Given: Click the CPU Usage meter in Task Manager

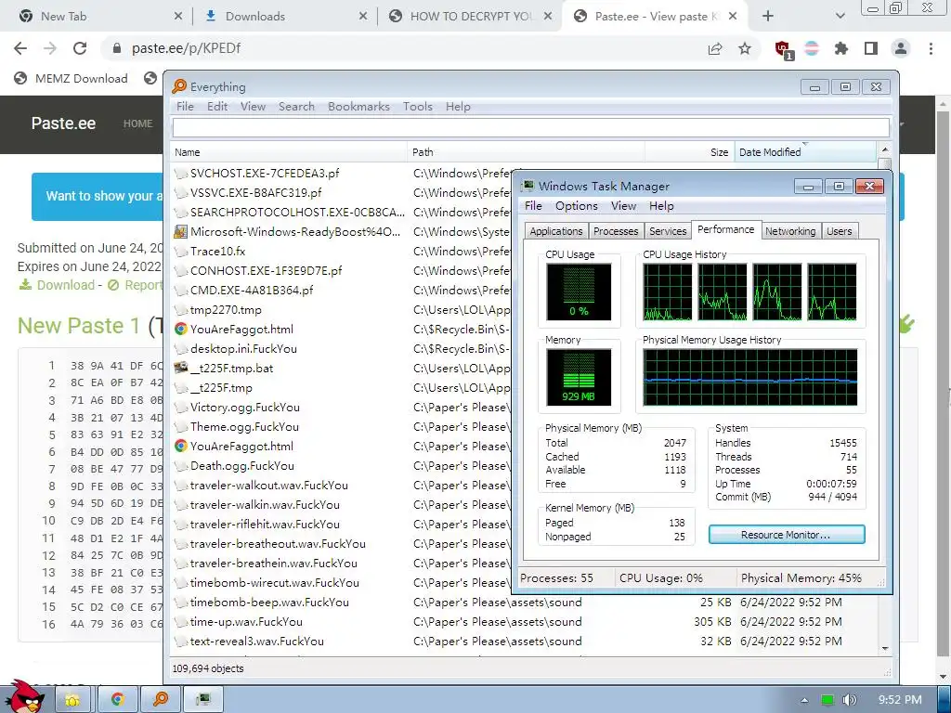Looking at the screenshot, I should pyautogui.click(x=579, y=292).
